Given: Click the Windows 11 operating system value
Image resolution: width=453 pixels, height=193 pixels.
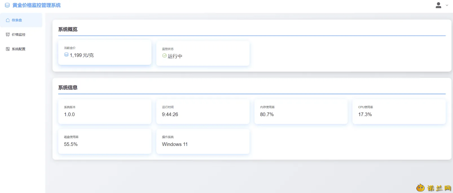Looking at the screenshot, I should (175, 144).
